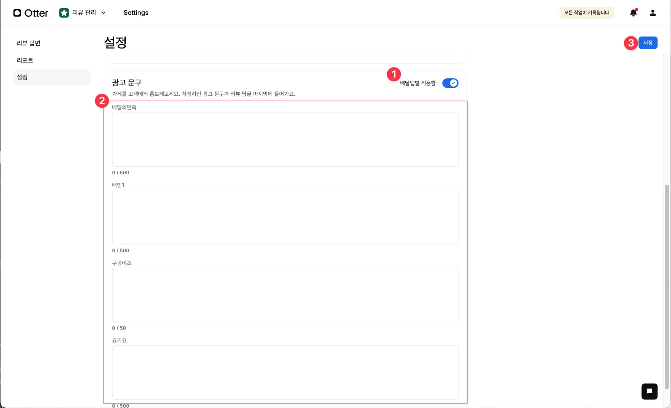Screen dimensions: 671x408
Task: Open the user profile icon
Action: click(x=652, y=13)
